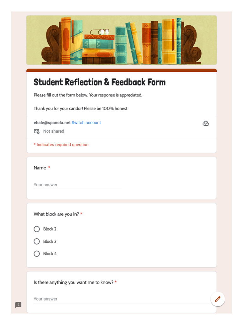The height and width of the screenshot is (325, 243).
Task: Click the report a problem icon
Action: point(18,305)
